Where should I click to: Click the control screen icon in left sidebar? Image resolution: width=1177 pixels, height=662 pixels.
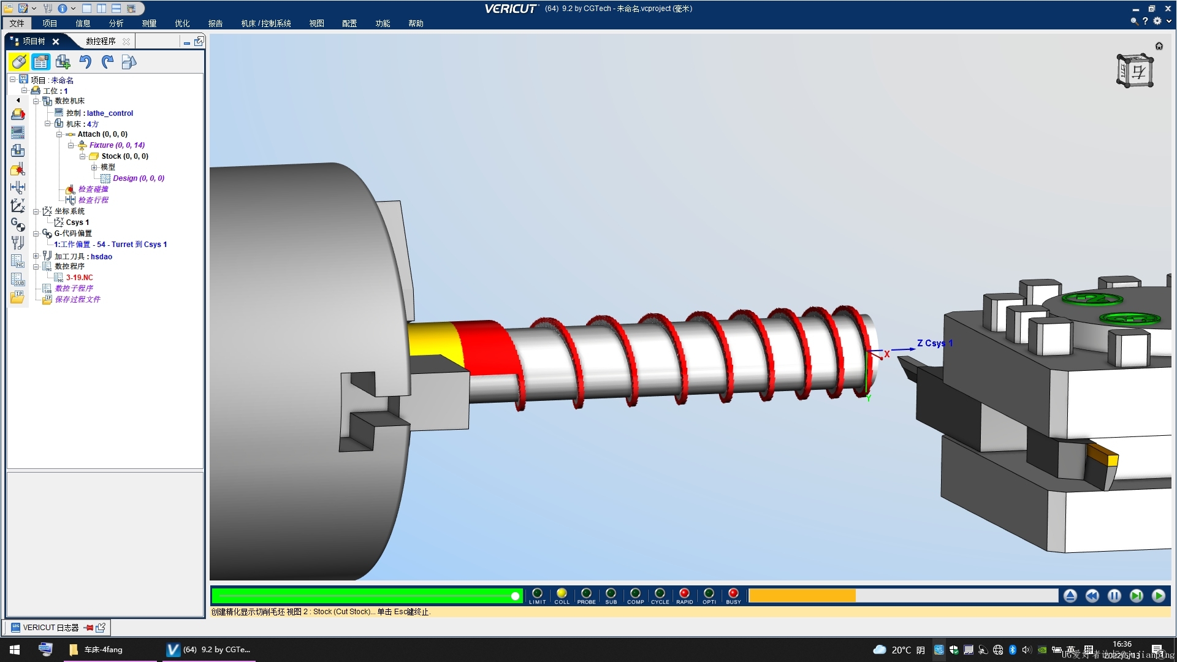click(x=18, y=132)
